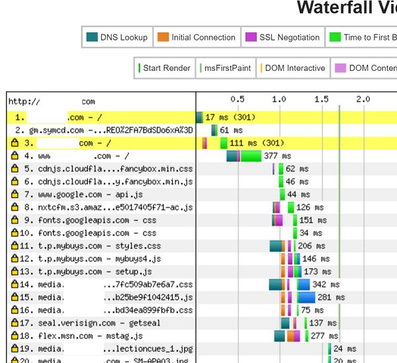Click the DNS Lookup teal legend swatch
This screenshot has width=397, height=363.
pyautogui.click(x=92, y=37)
